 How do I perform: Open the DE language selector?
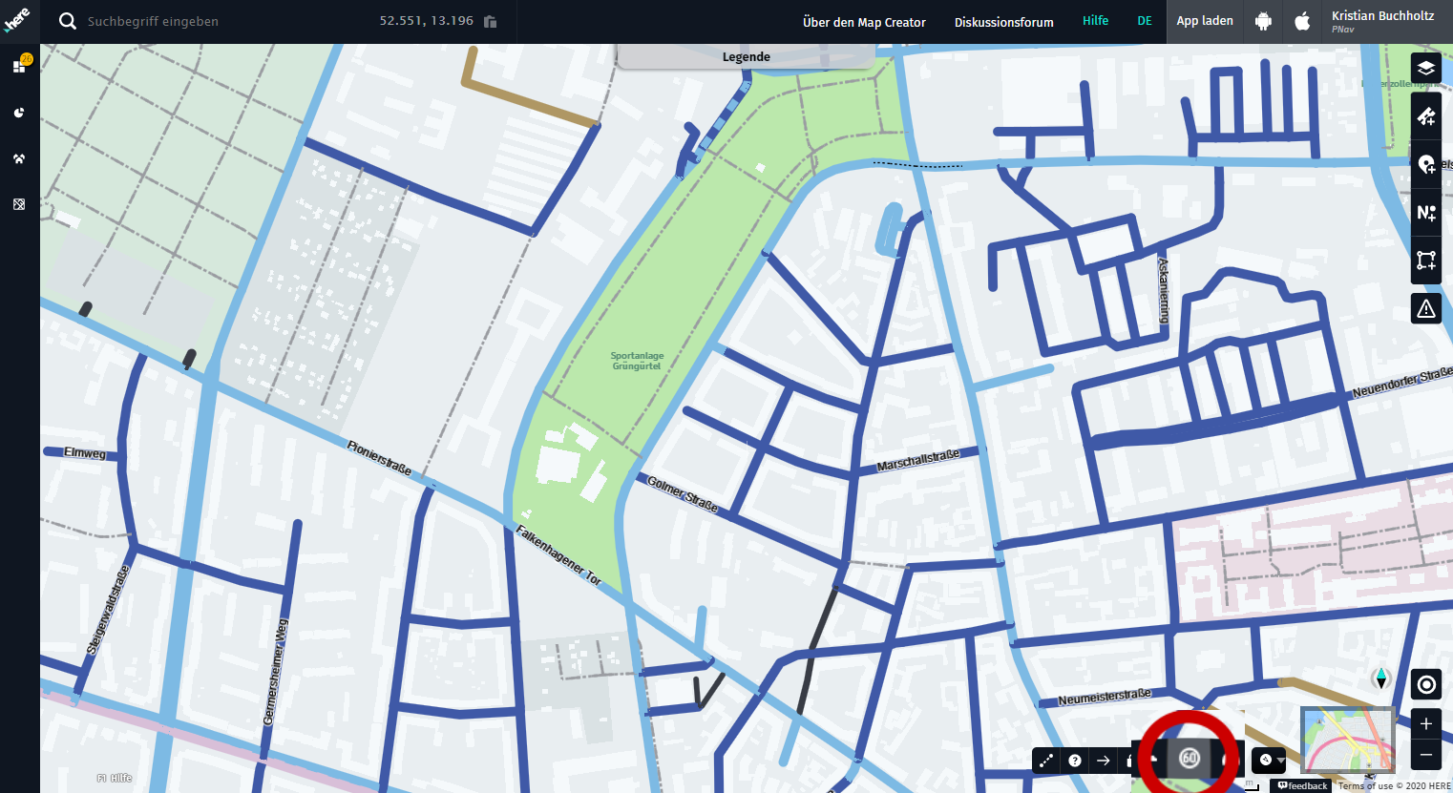(x=1144, y=21)
